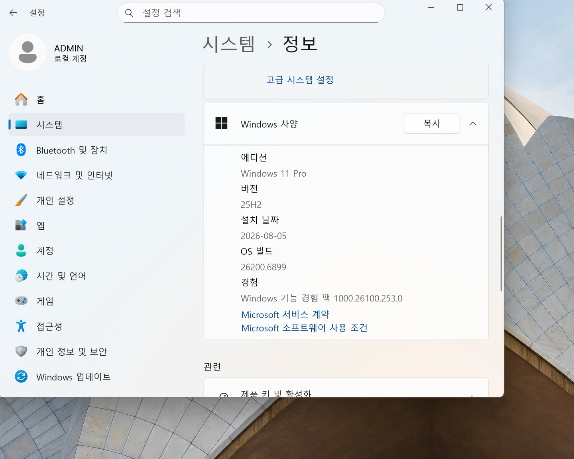Click the OS 빌드 label
574x459 pixels.
pyautogui.click(x=257, y=251)
